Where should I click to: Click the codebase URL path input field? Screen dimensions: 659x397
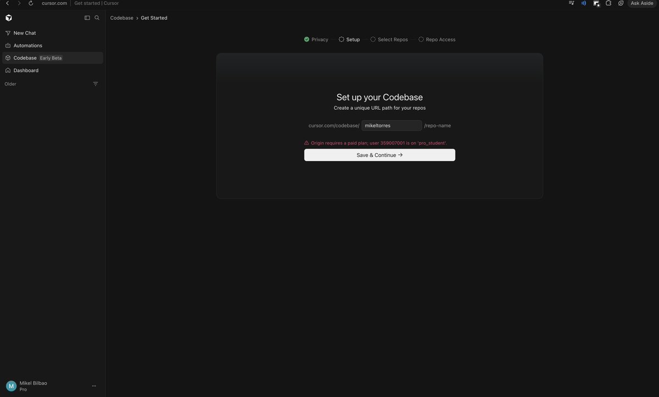tap(392, 126)
